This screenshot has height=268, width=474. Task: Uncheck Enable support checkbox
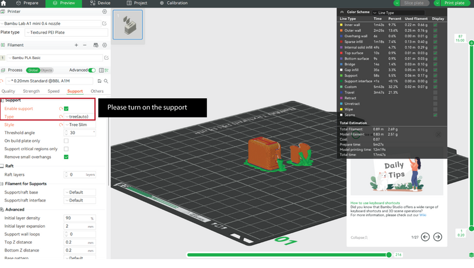pyautogui.click(x=66, y=109)
